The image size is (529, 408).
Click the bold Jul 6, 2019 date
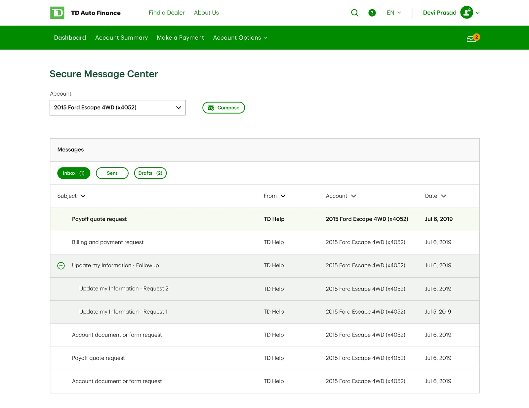pyautogui.click(x=439, y=219)
